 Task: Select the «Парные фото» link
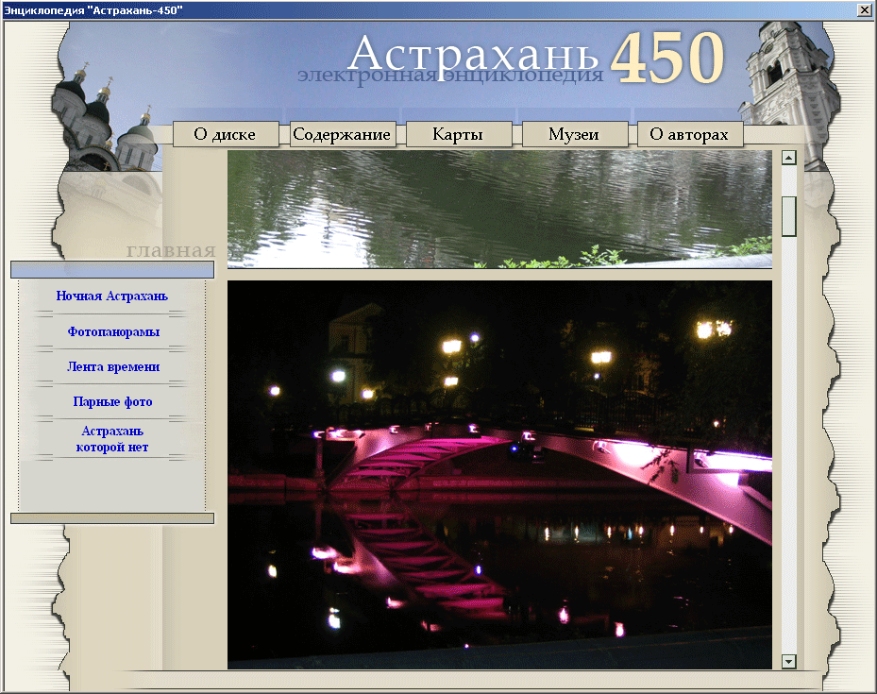(x=112, y=401)
